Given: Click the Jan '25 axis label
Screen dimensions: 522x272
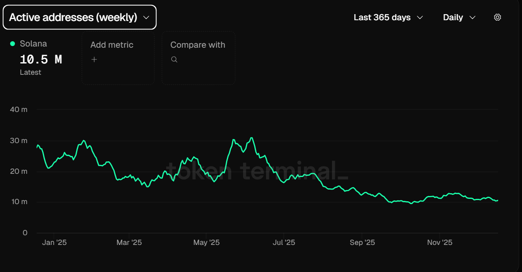Looking at the screenshot, I should [55, 242].
